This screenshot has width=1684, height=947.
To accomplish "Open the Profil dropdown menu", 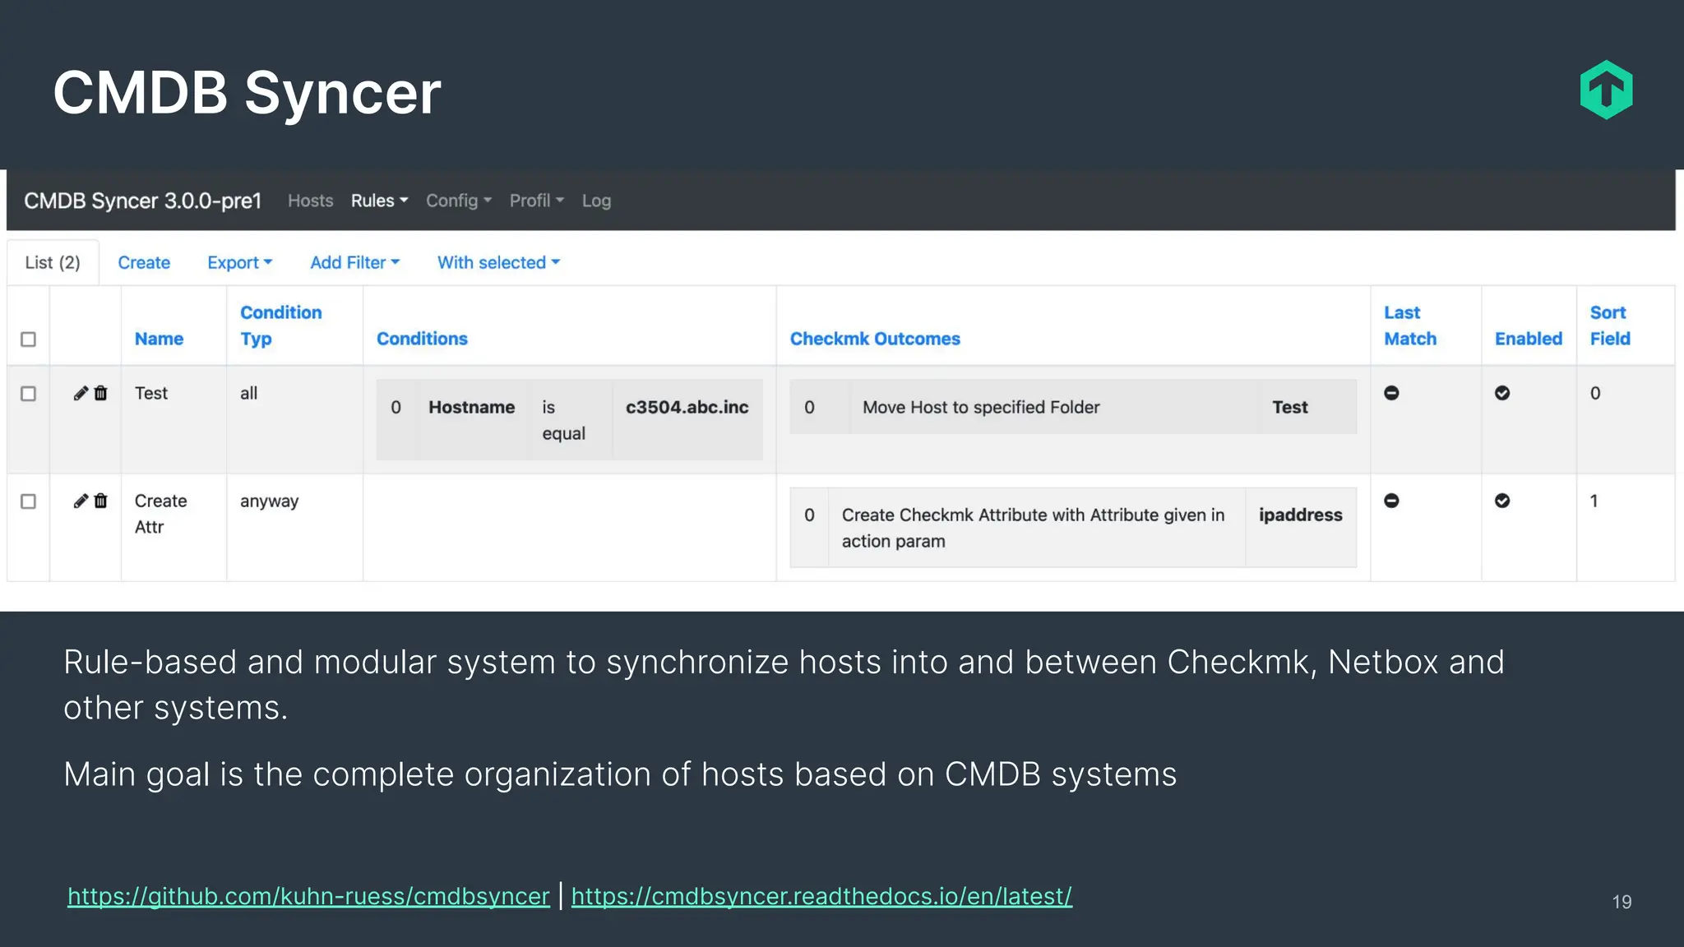I will point(537,201).
